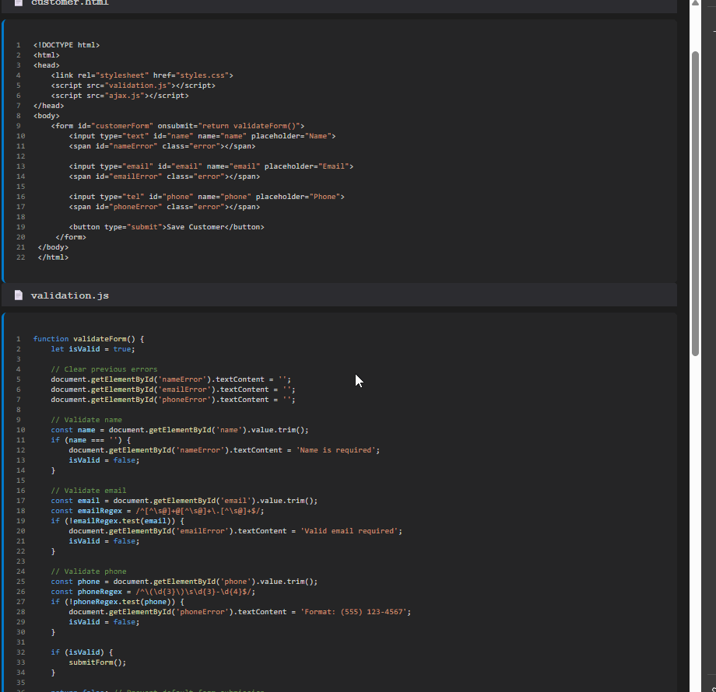This screenshot has height=692, width=716.
Task: Click the '// Validate phone' comment
Action: [x=89, y=571]
